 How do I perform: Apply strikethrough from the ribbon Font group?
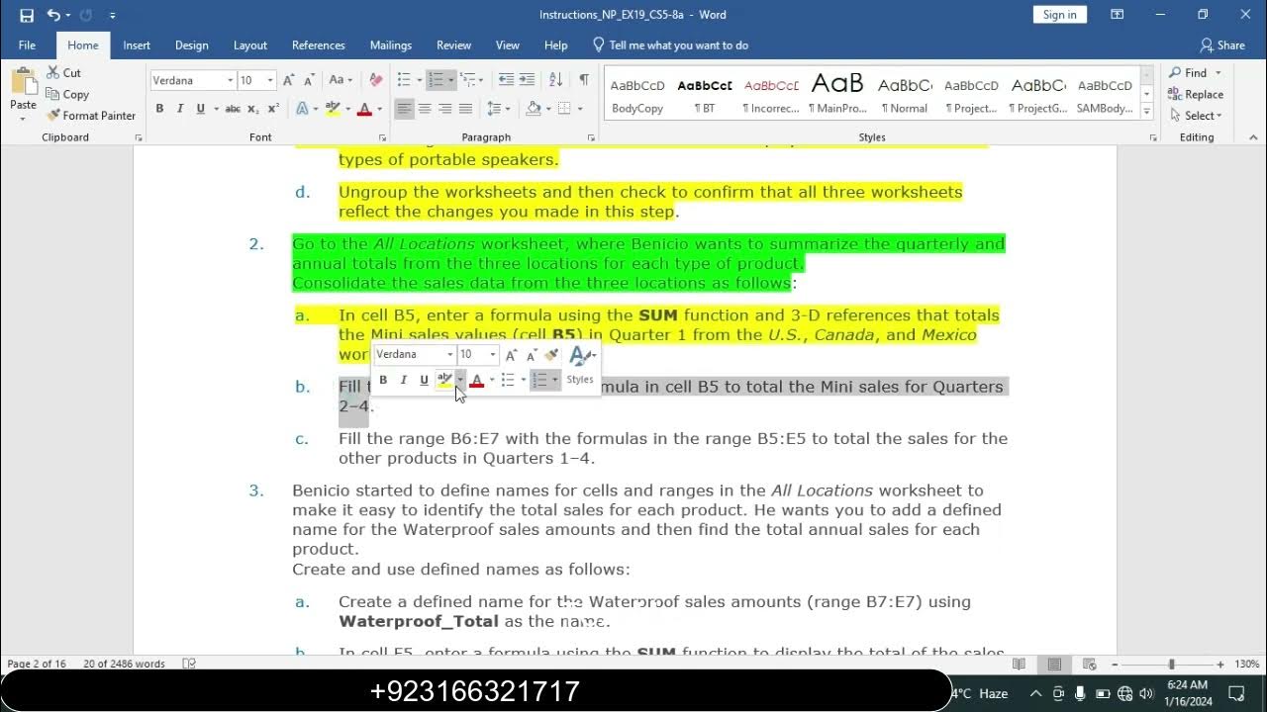point(233,109)
